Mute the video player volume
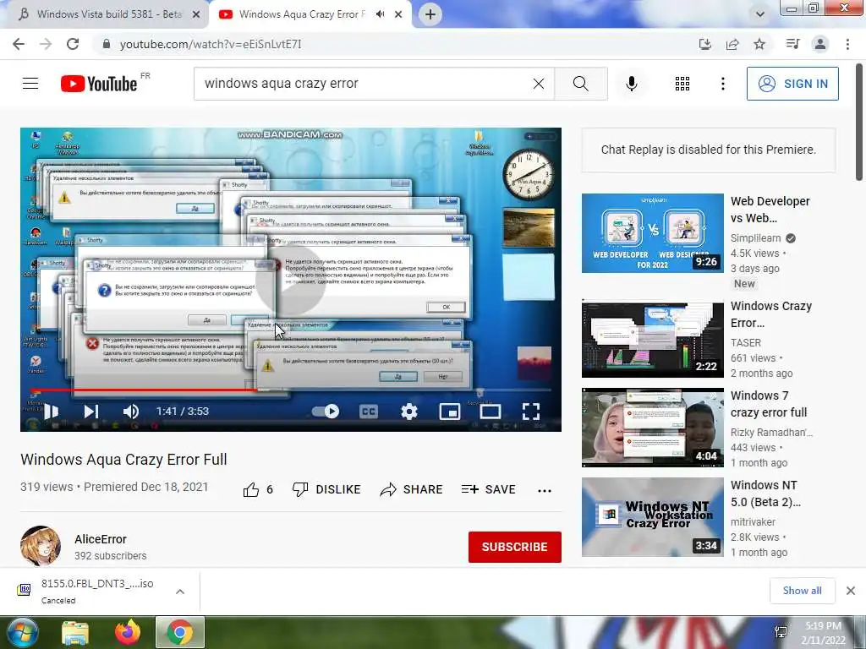Image resolution: width=866 pixels, height=649 pixels. click(x=131, y=412)
